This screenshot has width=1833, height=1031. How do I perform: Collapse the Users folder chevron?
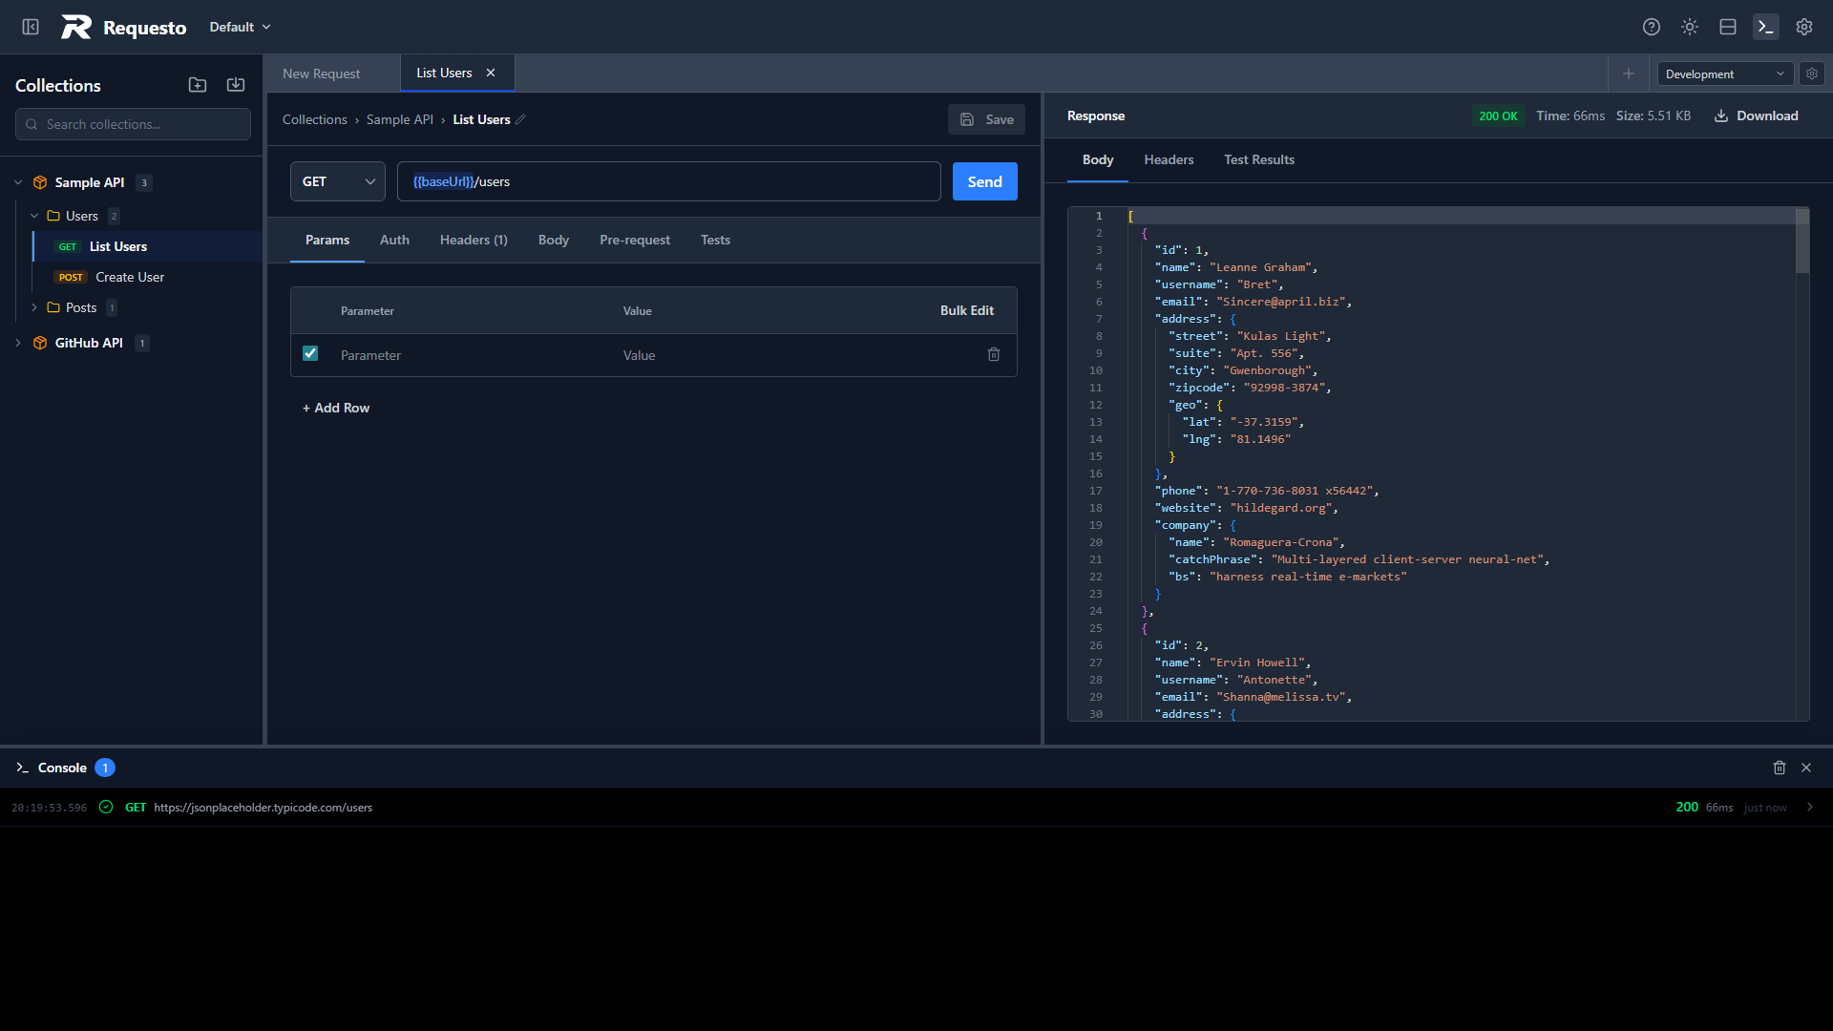click(34, 216)
